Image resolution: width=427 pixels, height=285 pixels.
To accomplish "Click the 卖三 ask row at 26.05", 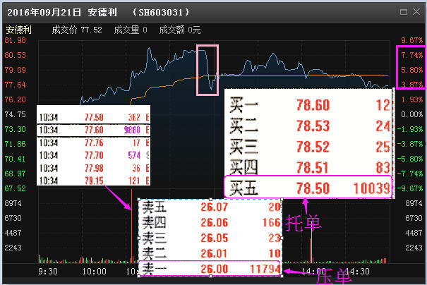I will (x=210, y=238).
